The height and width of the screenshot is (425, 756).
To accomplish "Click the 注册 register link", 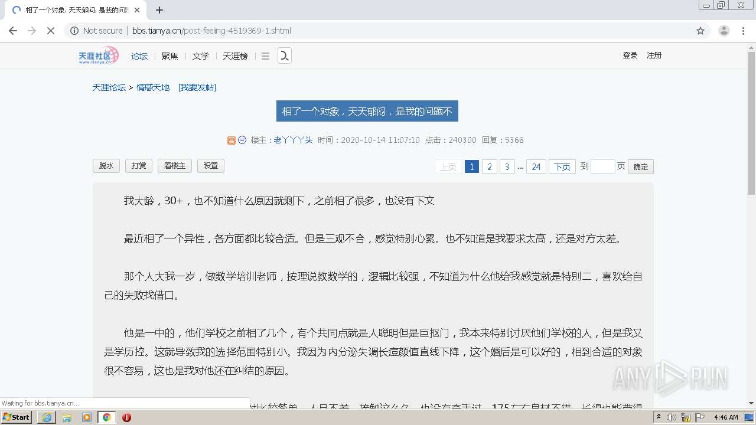I will click(x=654, y=55).
